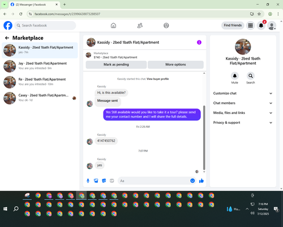Click the yes message bubble
Image resolution: width=283 pixels, height=227 pixels.
pyautogui.click(x=100, y=165)
